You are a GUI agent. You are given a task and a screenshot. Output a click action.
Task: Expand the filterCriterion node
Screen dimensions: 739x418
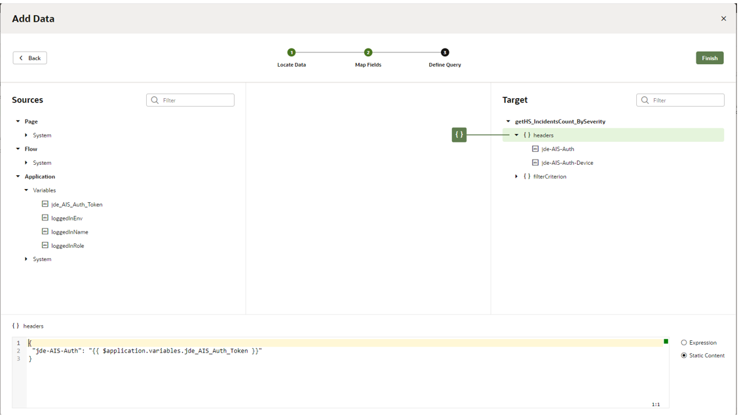click(x=516, y=176)
